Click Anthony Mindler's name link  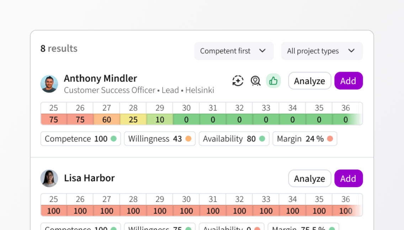click(101, 78)
